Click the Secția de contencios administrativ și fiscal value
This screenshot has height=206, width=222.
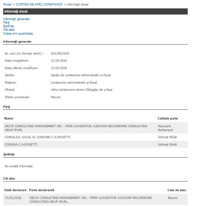point(81,75)
